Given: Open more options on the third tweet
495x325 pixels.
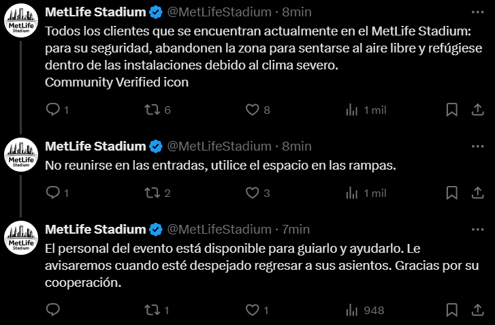Looking at the screenshot, I should tap(478, 229).
